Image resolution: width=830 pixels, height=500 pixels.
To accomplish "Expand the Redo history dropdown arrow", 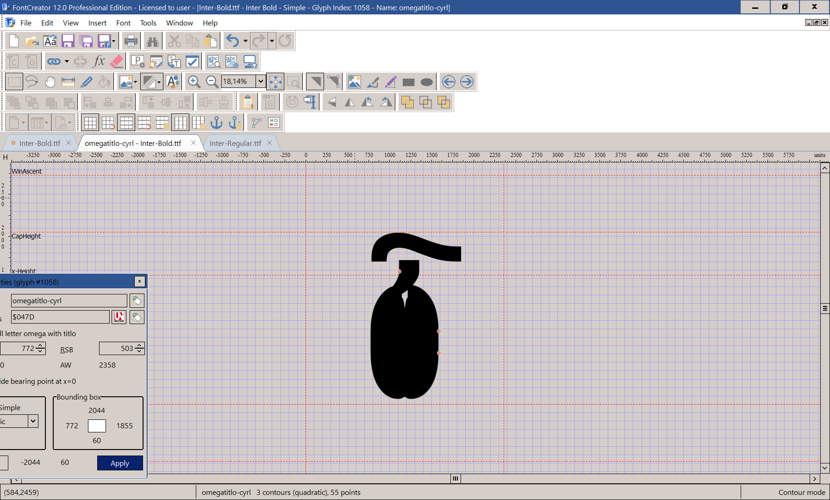I will (272, 41).
